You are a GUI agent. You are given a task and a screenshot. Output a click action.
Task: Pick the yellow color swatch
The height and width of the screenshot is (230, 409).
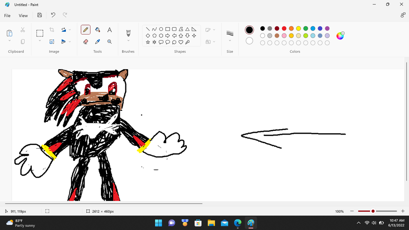pyautogui.click(x=299, y=29)
